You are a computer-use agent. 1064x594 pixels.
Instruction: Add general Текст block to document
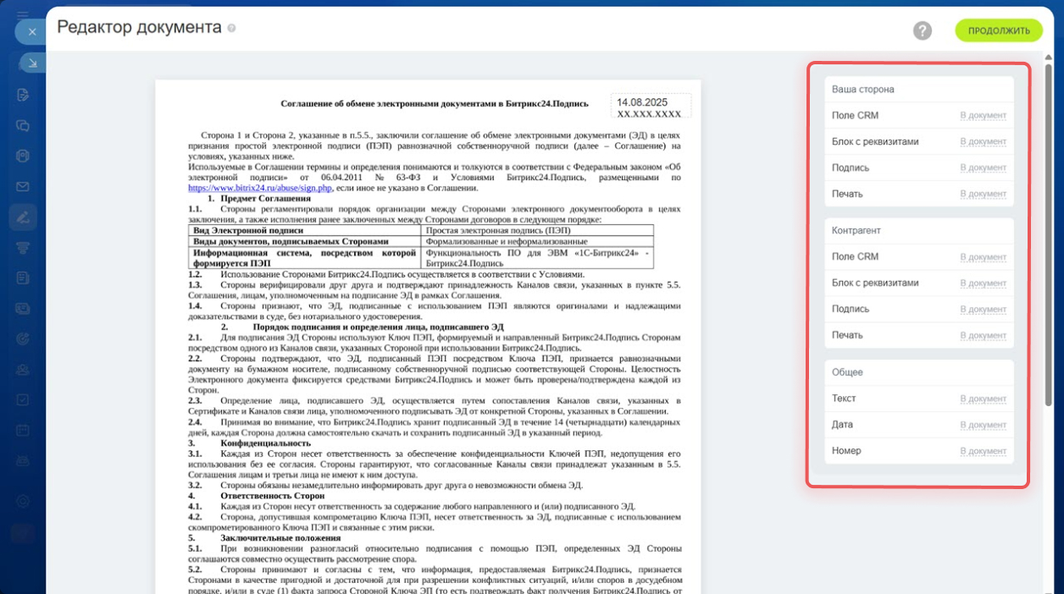point(983,399)
